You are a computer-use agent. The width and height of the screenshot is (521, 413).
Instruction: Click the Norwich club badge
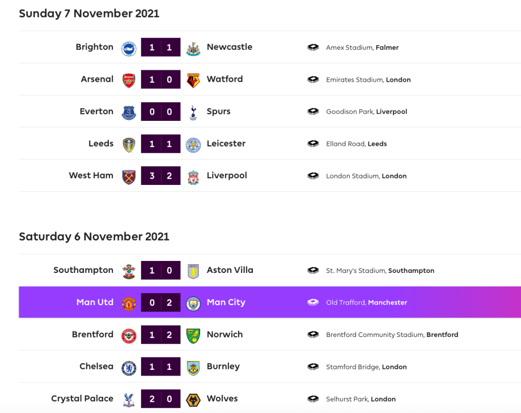point(193,335)
